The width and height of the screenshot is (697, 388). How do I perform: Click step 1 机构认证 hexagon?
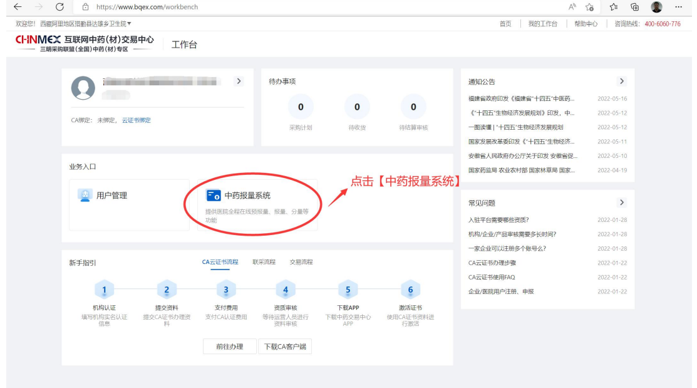[104, 290]
